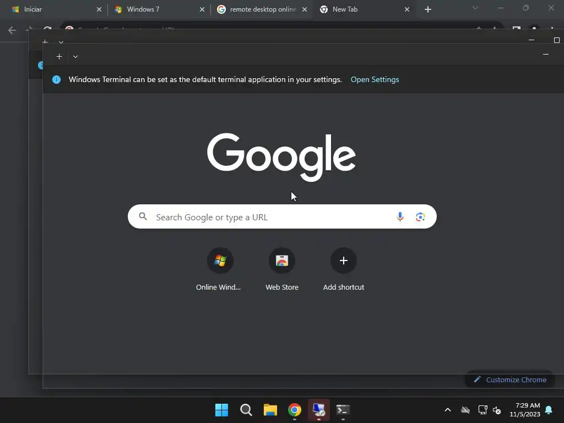The width and height of the screenshot is (564, 423).
Task: Close the New Tab tab
Action: pos(407,9)
